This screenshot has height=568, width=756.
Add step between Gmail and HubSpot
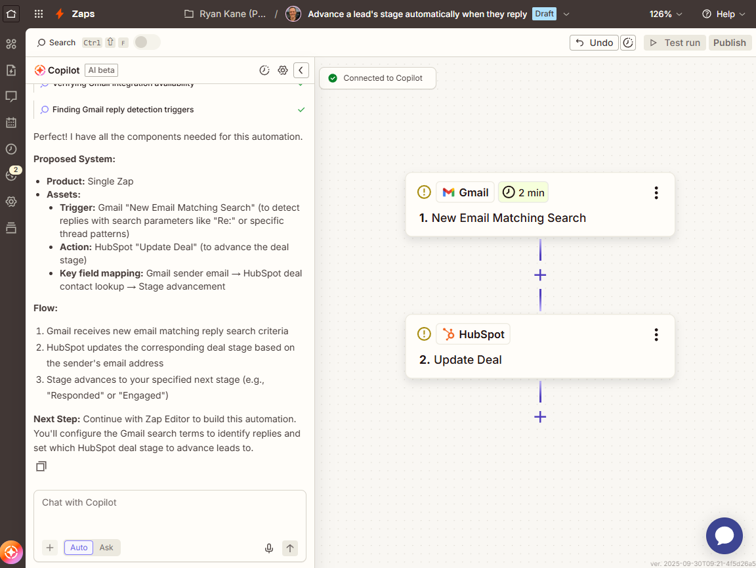coord(540,275)
